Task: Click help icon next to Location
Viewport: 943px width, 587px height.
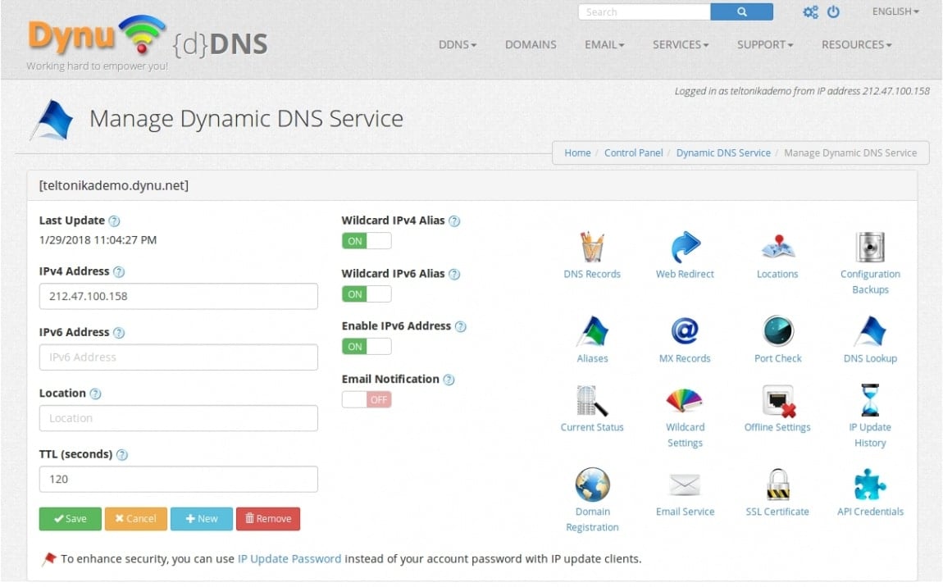Action: [96, 394]
